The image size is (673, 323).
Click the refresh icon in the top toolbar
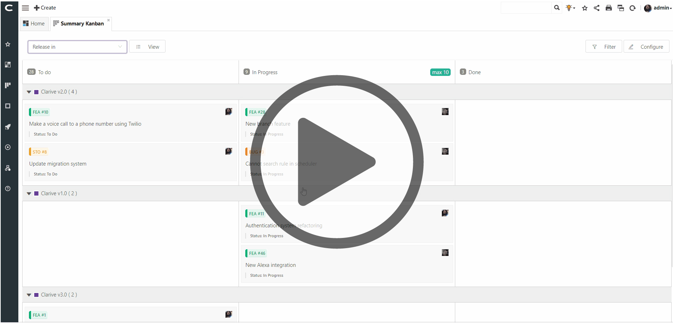click(632, 8)
